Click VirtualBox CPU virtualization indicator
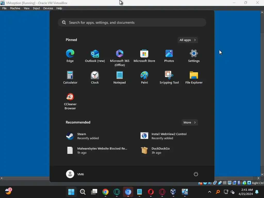Image resolution: width=264 pixels, height=198 pixels. click(240, 183)
